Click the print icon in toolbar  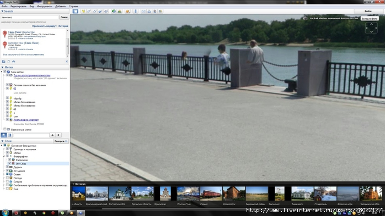coord(149,11)
